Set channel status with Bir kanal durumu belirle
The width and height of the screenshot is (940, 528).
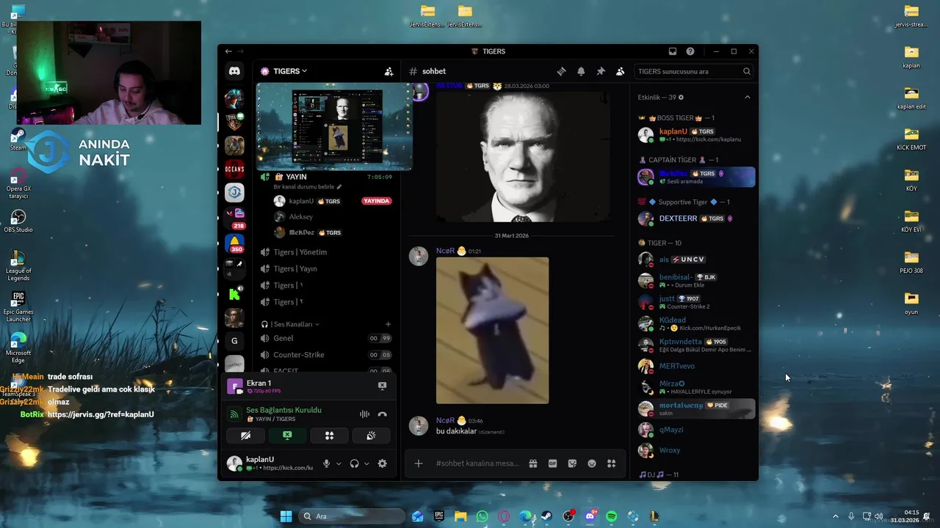308,187
